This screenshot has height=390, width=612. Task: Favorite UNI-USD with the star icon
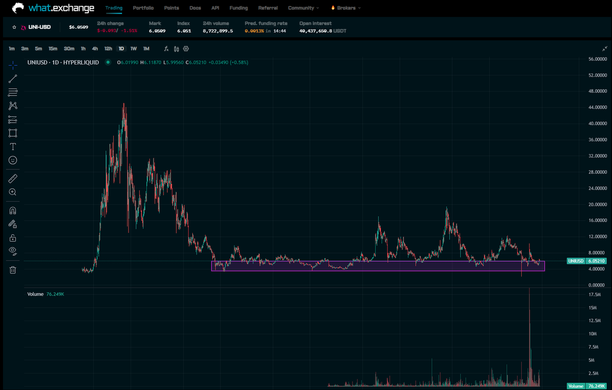point(14,27)
